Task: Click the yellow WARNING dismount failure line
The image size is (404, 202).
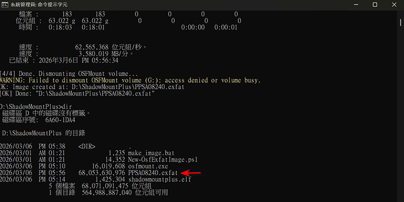Action: click(130, 81)
